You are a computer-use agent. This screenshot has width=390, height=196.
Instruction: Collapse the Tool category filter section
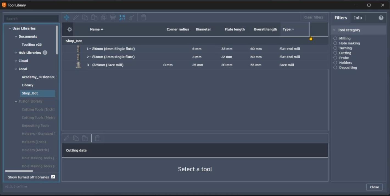(334, 30)
